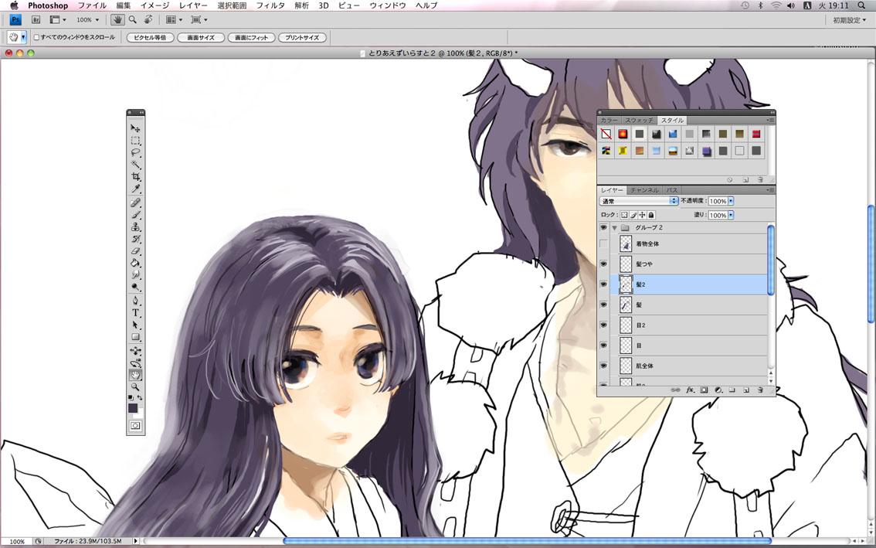This screenshot has width=876, height=548.
Task: Delete layer using Layers panel trash icon
Action: point(760,390)
